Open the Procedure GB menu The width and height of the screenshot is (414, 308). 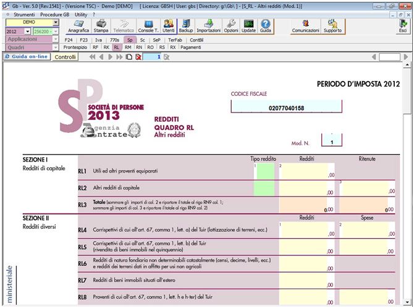(54, 15)
